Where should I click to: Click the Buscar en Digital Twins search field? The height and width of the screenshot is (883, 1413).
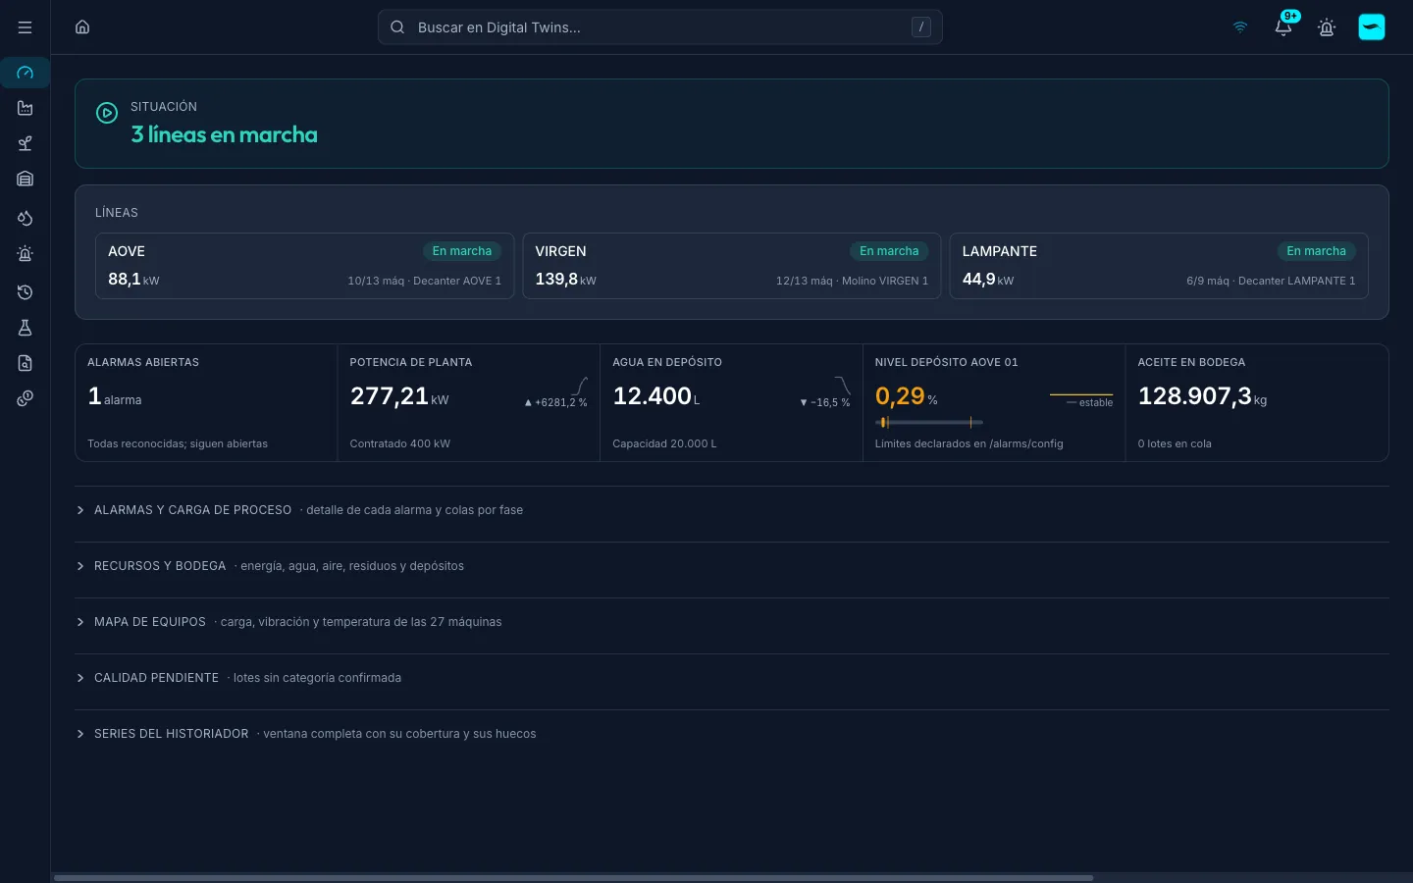click(x=660, y=27)
